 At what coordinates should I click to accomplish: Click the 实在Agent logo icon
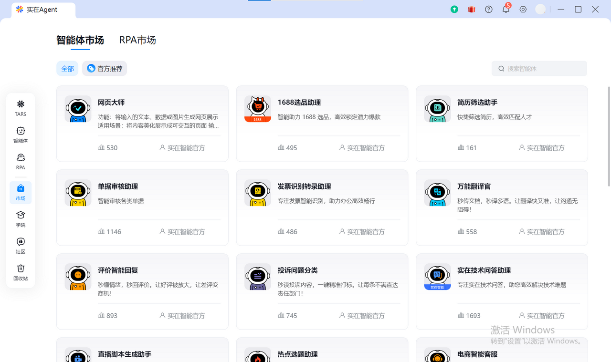click(x=20, y=10)
